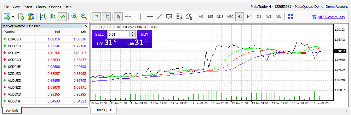Click the New Chart icon
The image size is (351, 115).
(x=7, y=17)
